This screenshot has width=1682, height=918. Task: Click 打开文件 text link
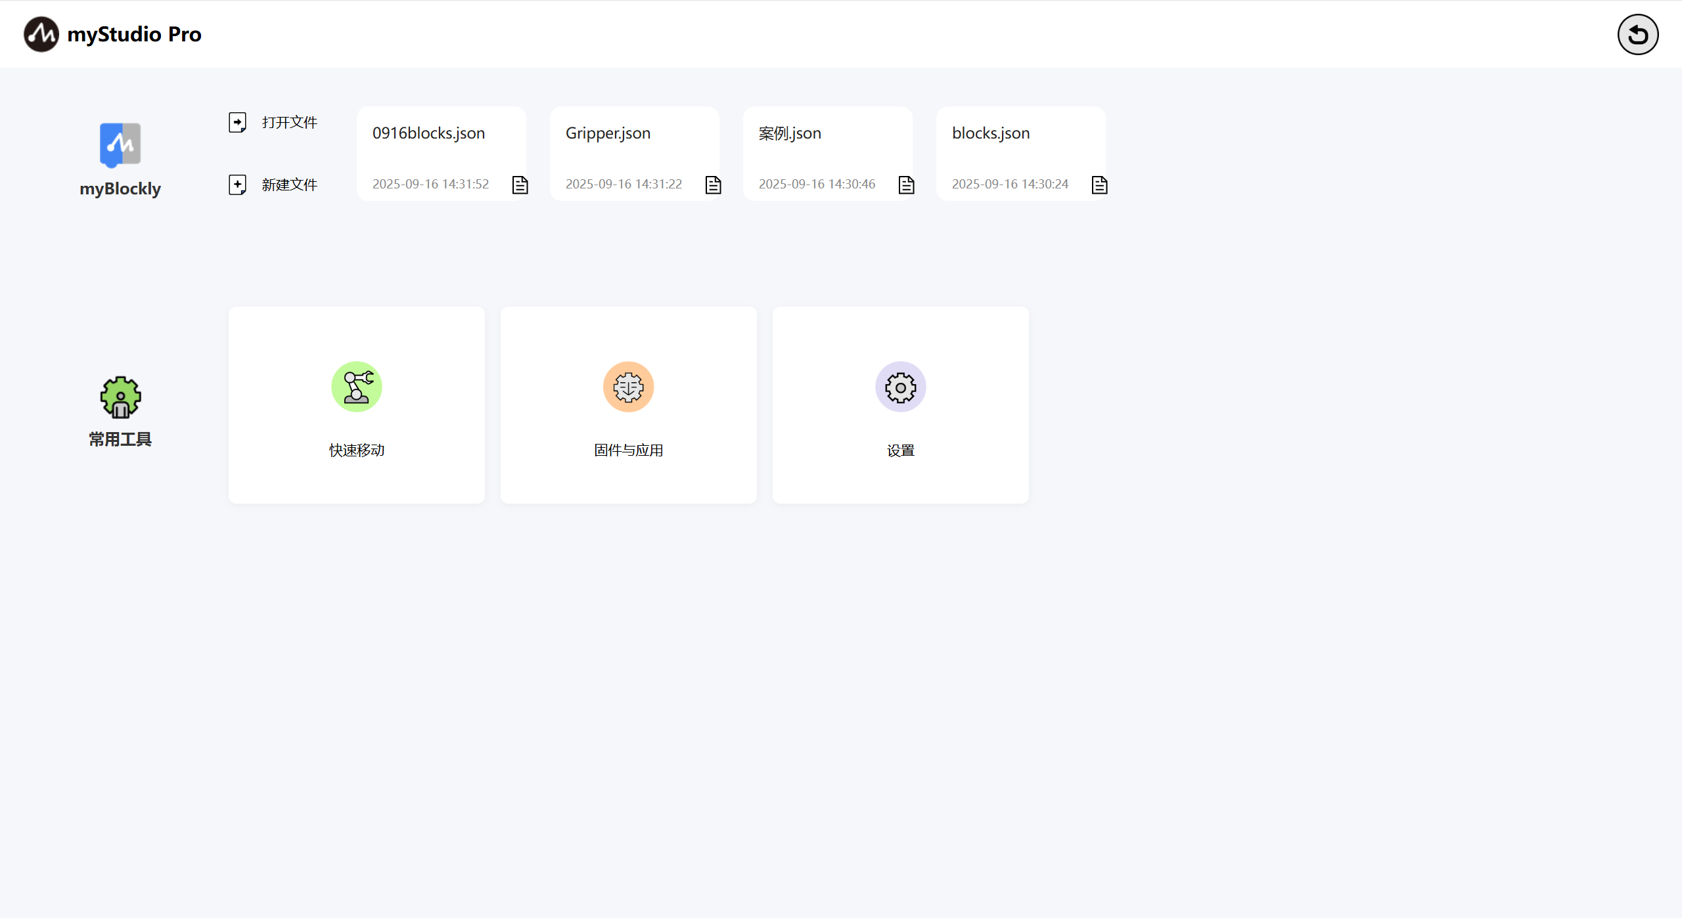(289, 123)
